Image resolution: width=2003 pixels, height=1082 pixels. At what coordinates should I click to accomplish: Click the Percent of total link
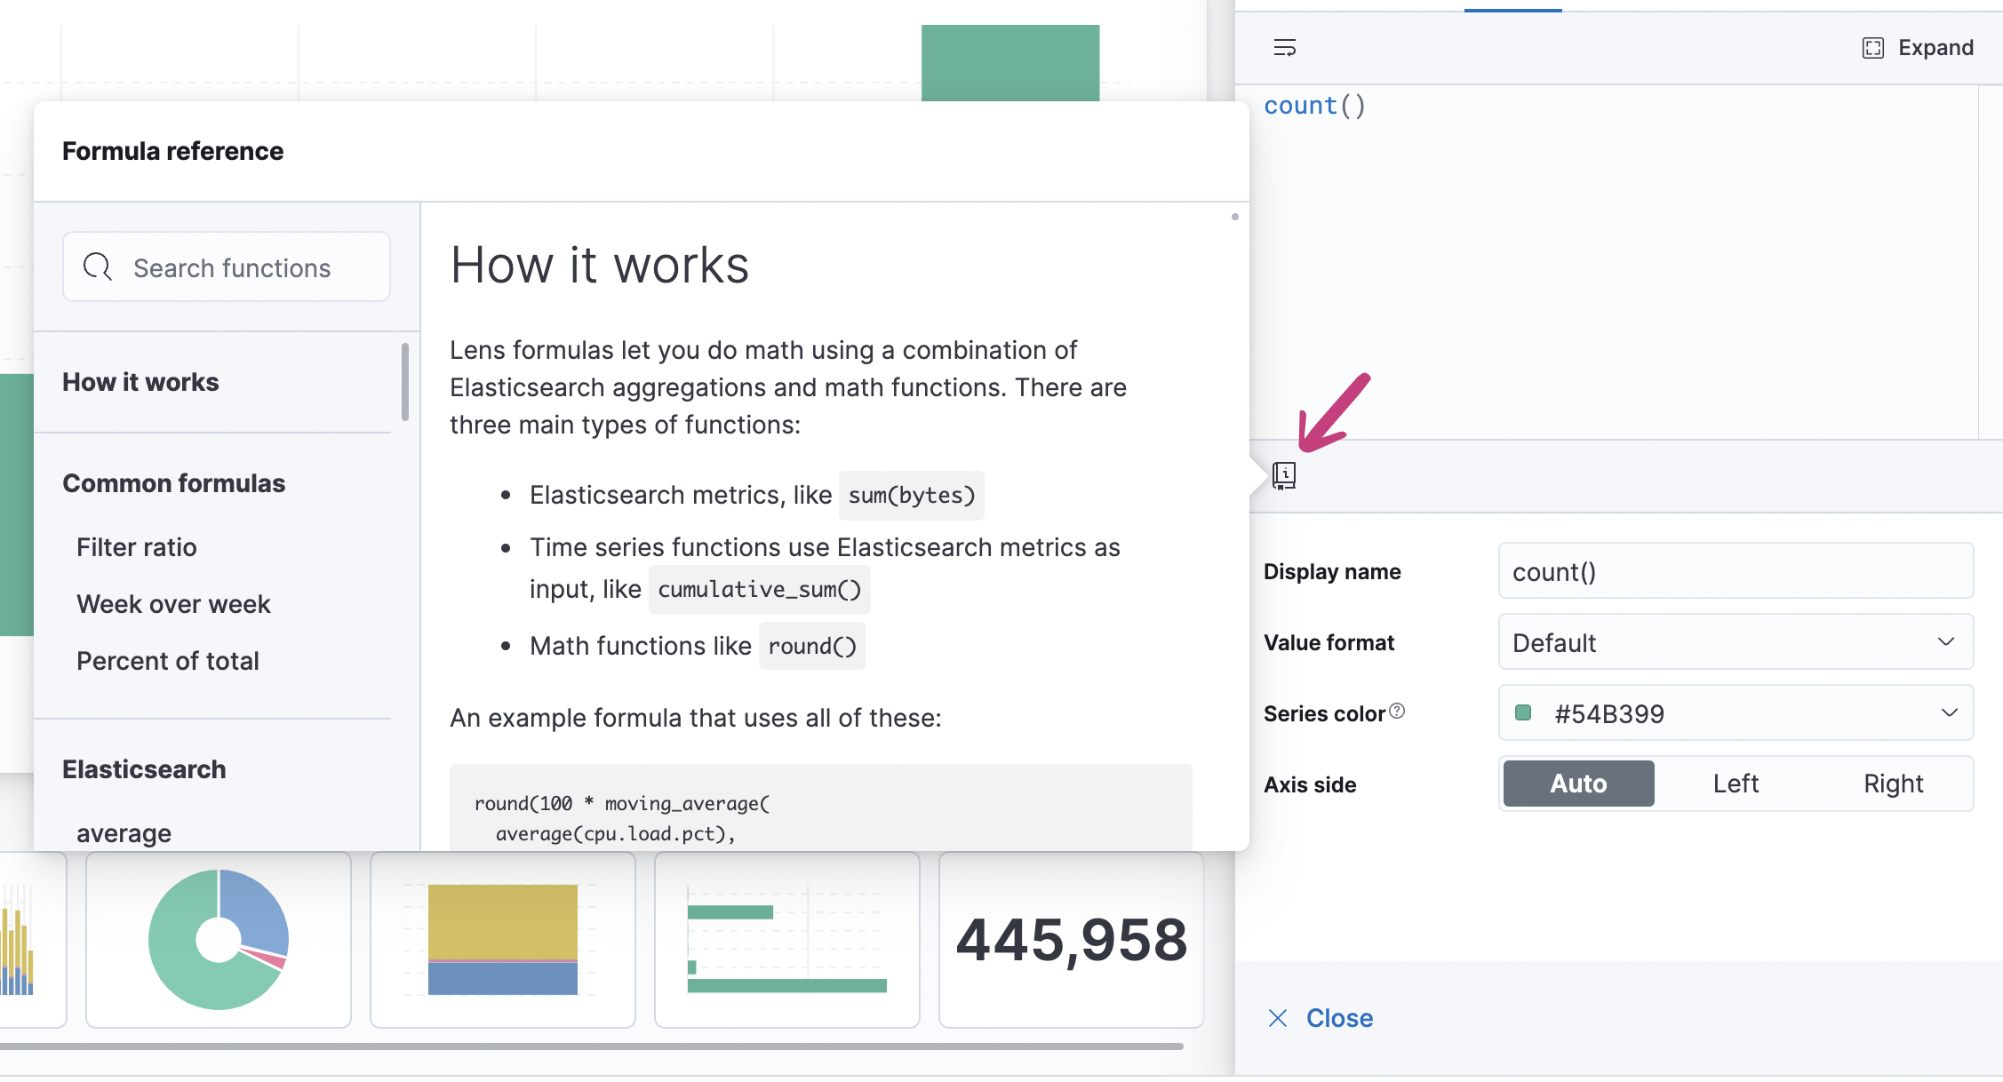(168, 661)
